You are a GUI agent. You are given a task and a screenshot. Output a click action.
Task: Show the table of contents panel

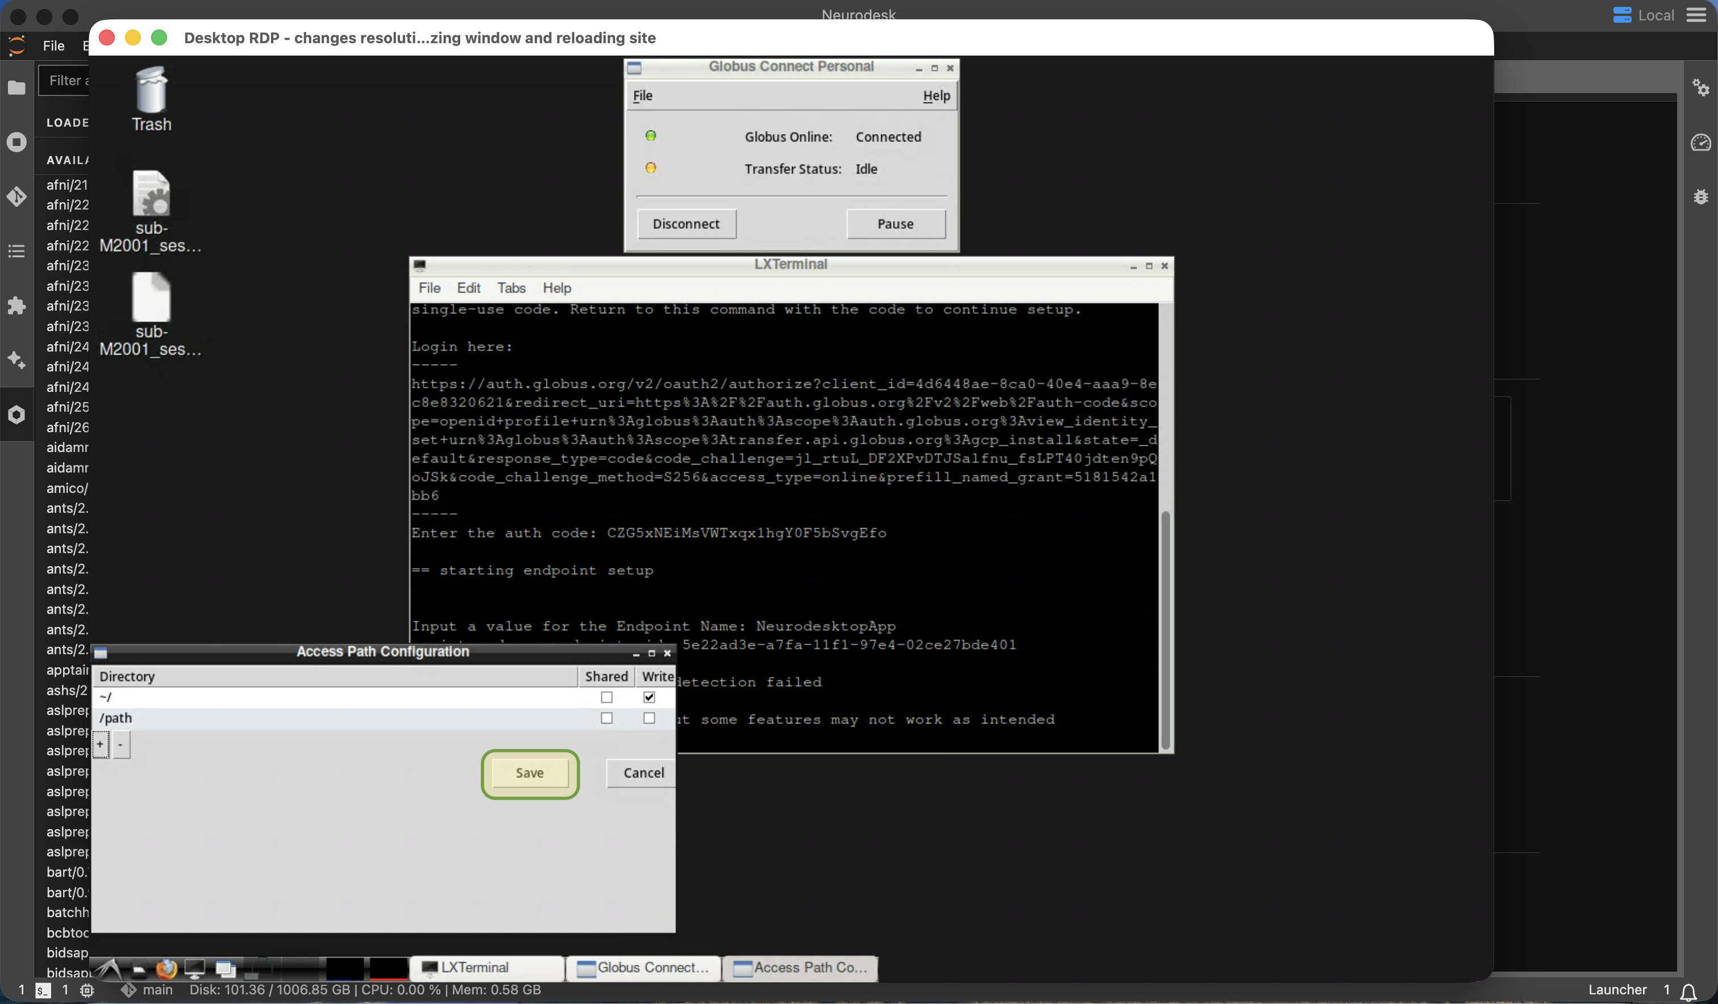coord(16,251)
